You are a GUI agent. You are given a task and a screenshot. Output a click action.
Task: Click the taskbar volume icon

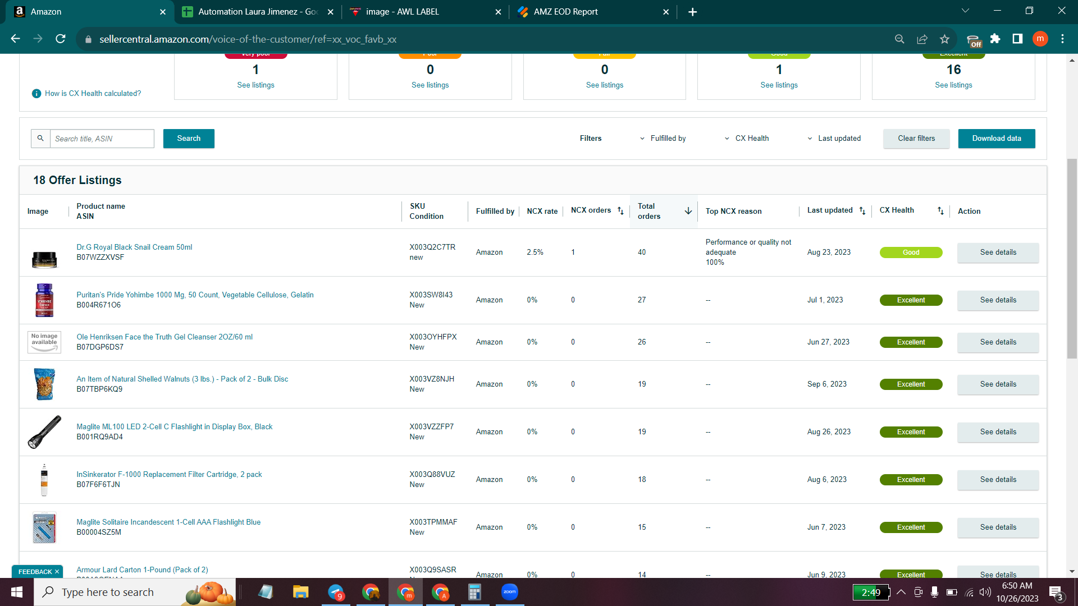985,592
